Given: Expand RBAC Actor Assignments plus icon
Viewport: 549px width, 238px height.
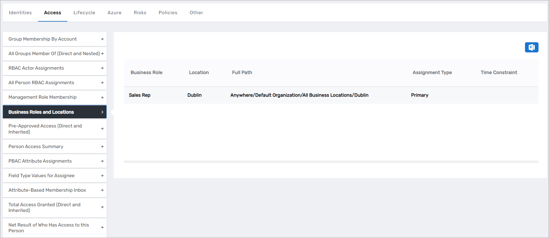Looking at the screenshot, I should coord(102,68).
